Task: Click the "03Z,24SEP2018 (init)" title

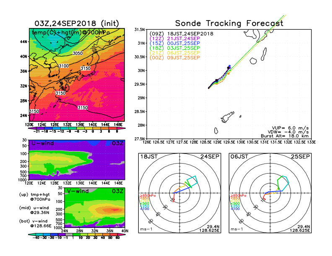Action: point(77,23)
